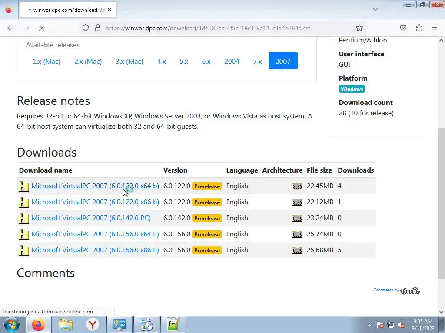This screenshot has height=333, width=445.
Task: Launch Yandex browser from the taskbar
Action: pyautogui.click(x=93, y=324)
